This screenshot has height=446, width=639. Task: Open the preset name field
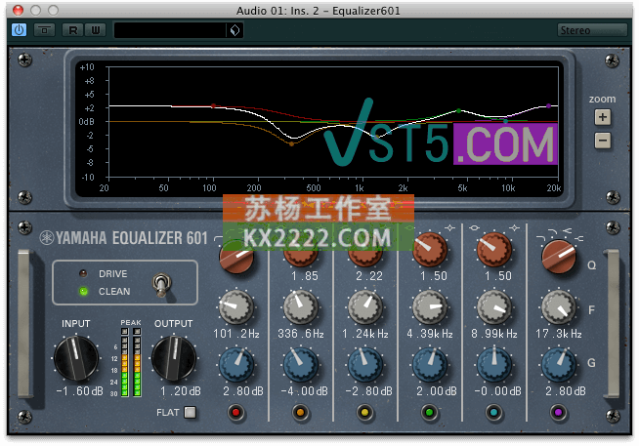[x=170, y=30]
